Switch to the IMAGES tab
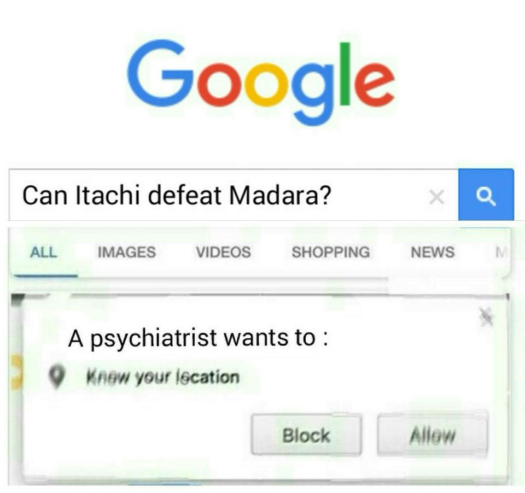525x493 pixels. pyautogui.click(x=126, y=252)
